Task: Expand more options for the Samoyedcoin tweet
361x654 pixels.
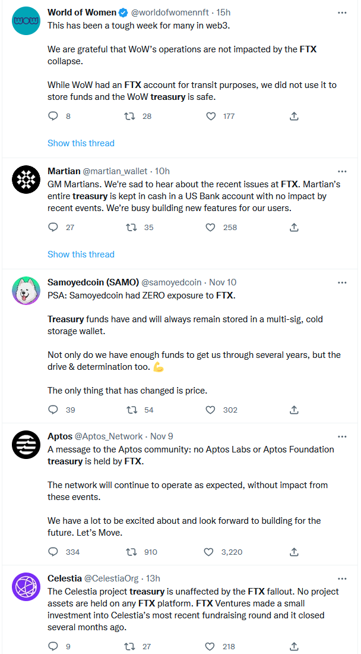Action: (x=342, y=282)
